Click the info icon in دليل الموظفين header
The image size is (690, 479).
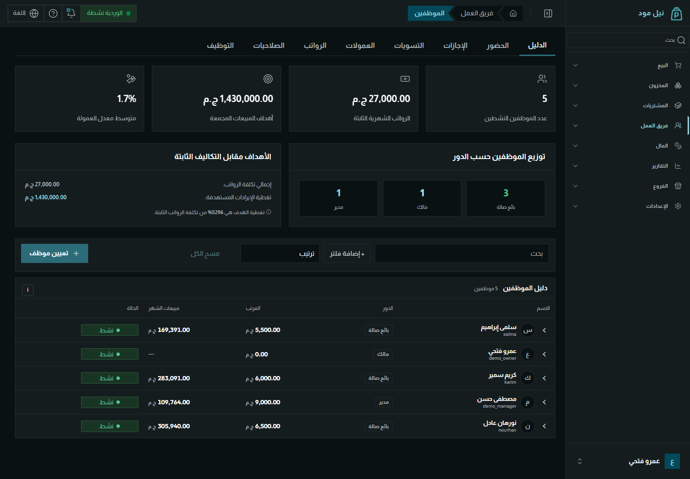(x=28, y=290)
